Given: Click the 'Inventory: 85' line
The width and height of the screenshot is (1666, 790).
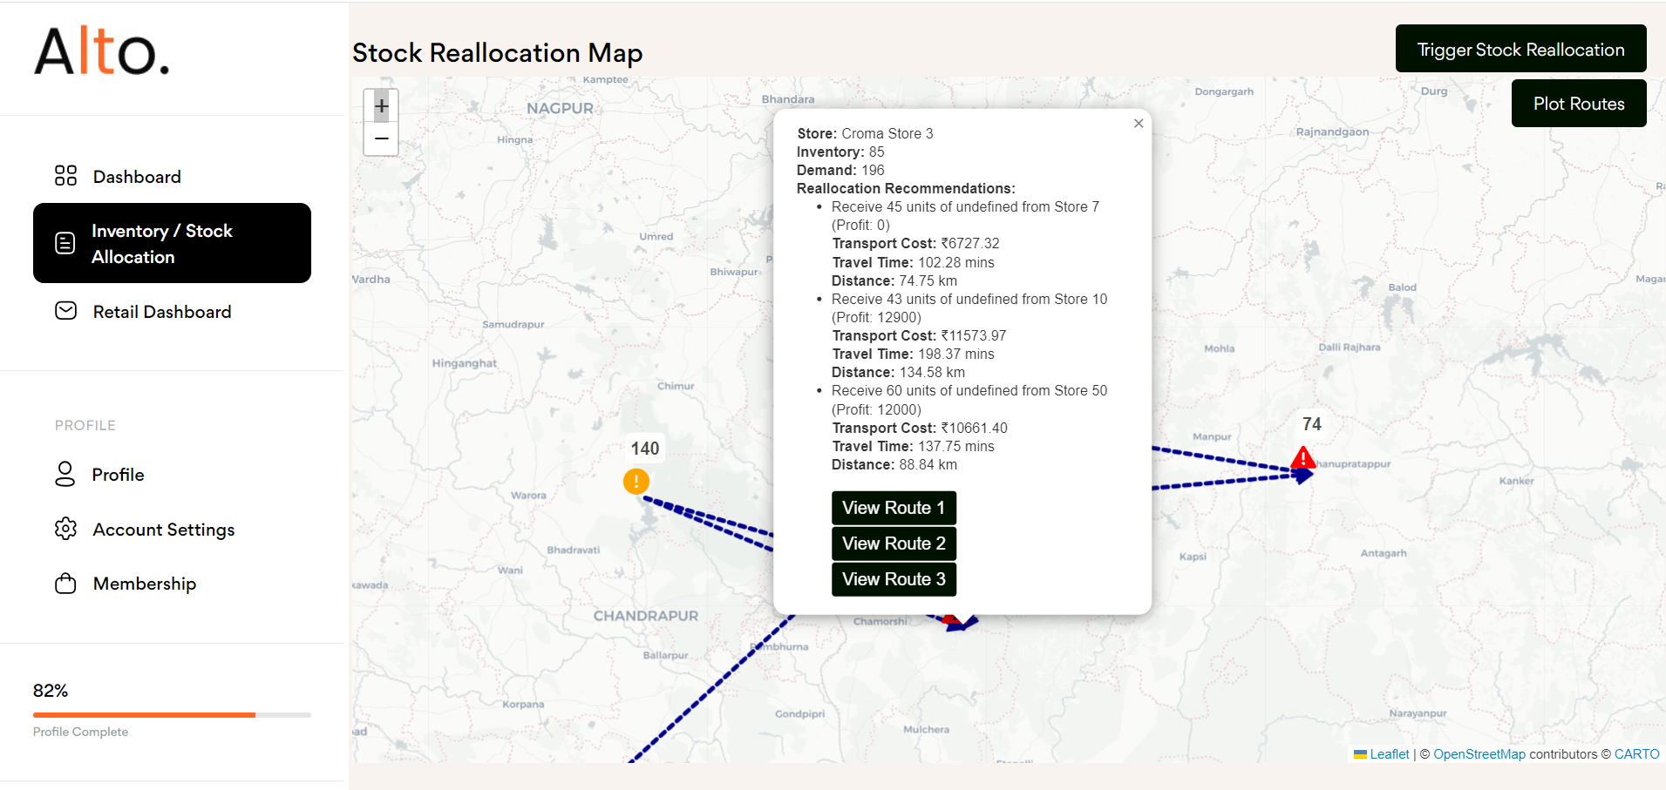Looking at the screenshot, I should point(840,152).
